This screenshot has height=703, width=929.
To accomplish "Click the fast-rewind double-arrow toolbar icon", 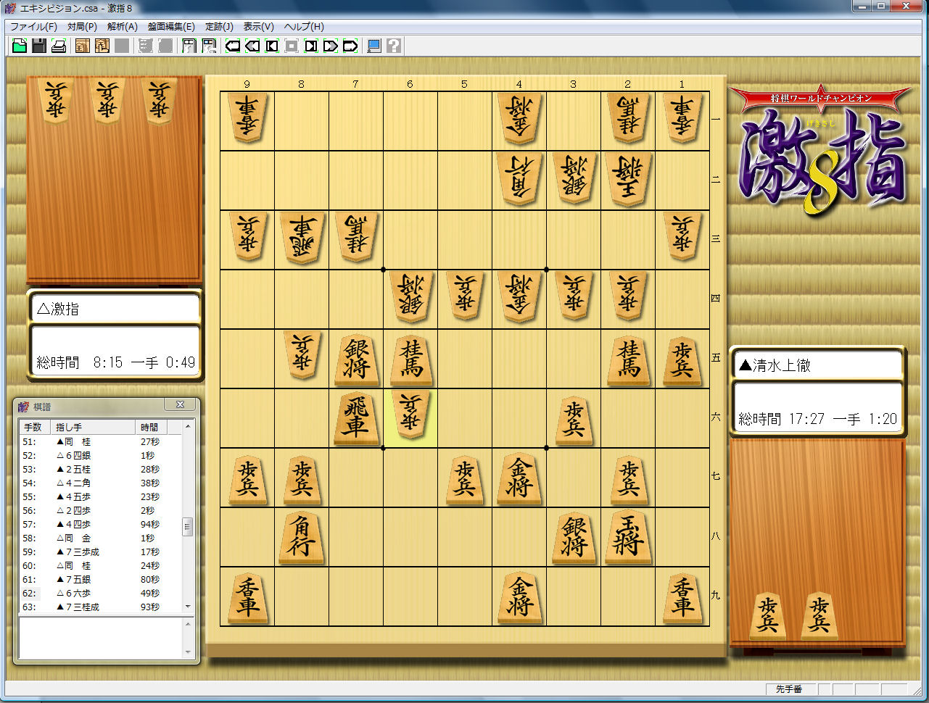I will 252,46.
